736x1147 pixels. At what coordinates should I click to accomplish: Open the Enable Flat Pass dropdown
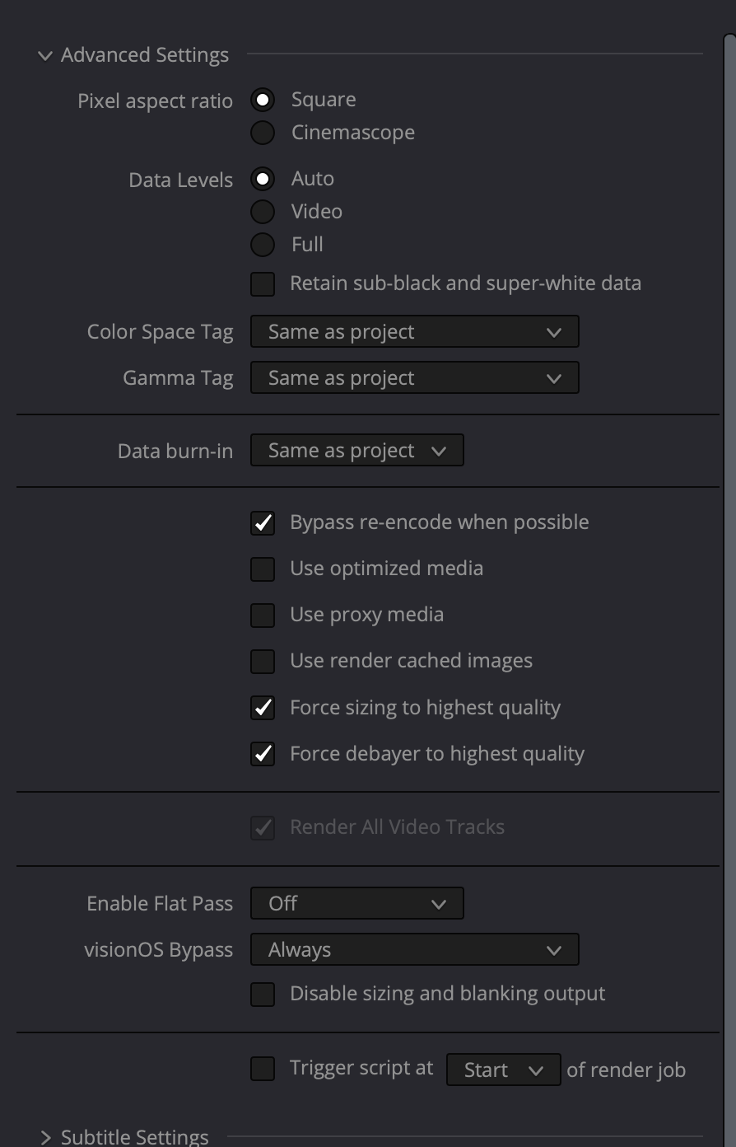(x=356, y=903)
